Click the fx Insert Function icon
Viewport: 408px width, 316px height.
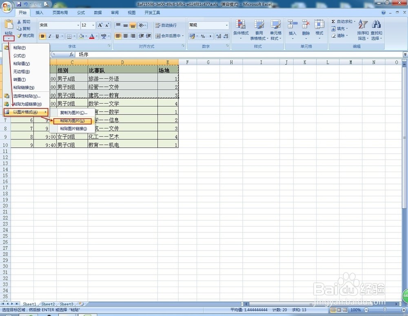tap(71, 54)
